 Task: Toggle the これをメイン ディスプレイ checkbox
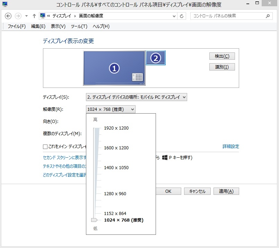(x=45, y=147)
